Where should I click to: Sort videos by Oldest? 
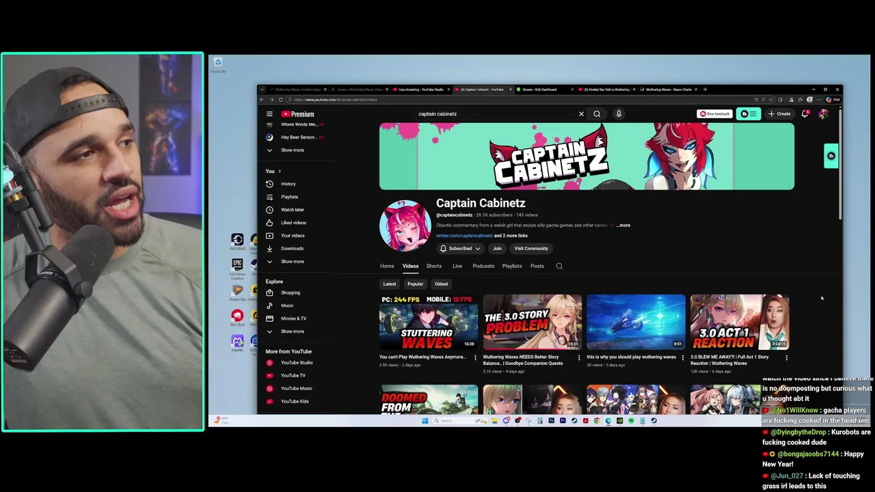coord(442,284)
